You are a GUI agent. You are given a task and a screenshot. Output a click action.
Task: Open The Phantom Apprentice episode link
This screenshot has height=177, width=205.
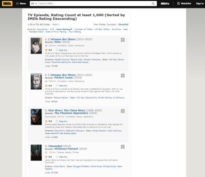71,113
